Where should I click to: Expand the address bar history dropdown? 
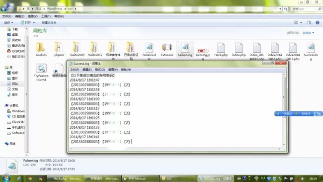(280, 9)
